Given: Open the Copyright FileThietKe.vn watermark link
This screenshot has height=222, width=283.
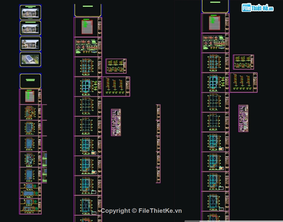Looking at the screenshot, I should tap(141, 211).
